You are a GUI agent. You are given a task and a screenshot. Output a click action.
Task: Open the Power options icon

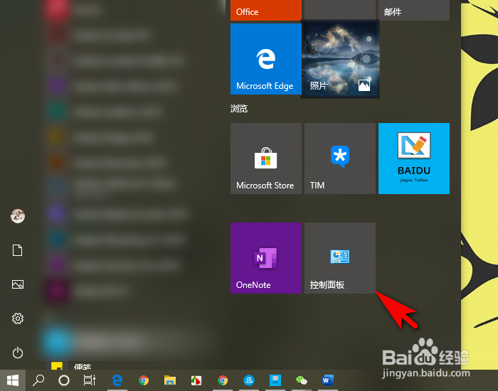pos(18,353)
